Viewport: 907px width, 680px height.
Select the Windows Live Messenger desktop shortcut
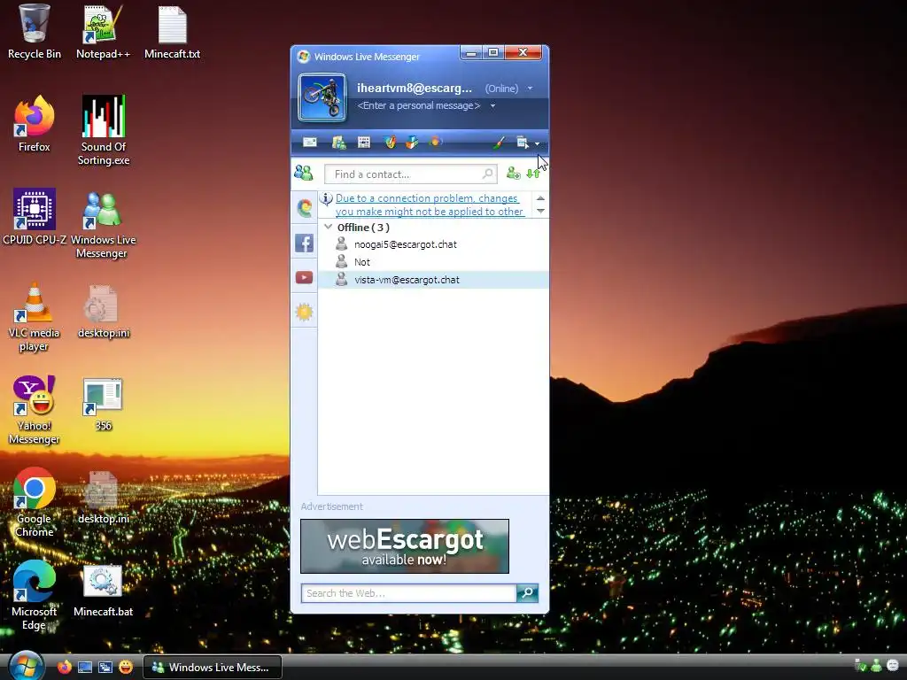click(x=103, y=224)
